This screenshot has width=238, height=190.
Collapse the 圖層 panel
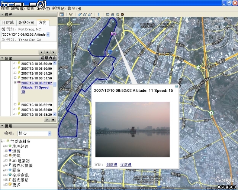point(2,126)
